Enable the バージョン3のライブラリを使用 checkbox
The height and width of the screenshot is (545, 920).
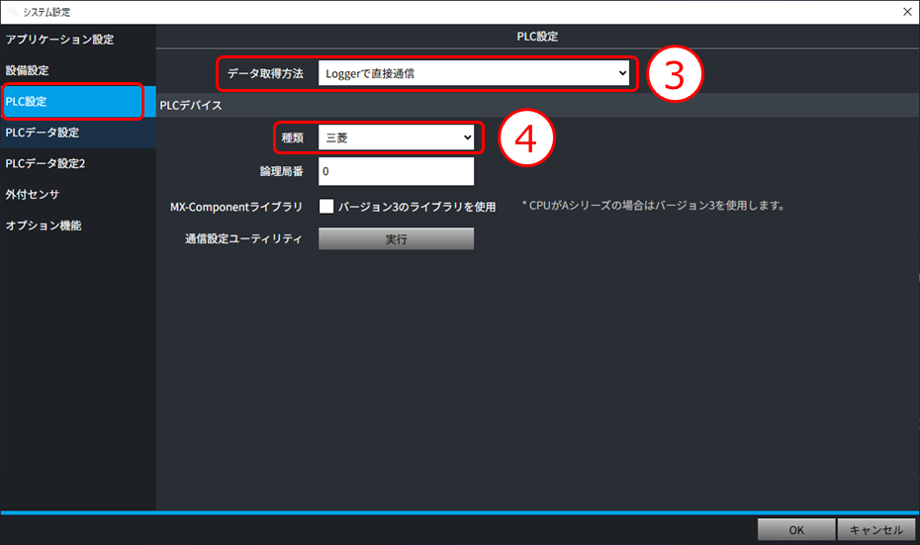pyautogui.click(x=326, y=207)
